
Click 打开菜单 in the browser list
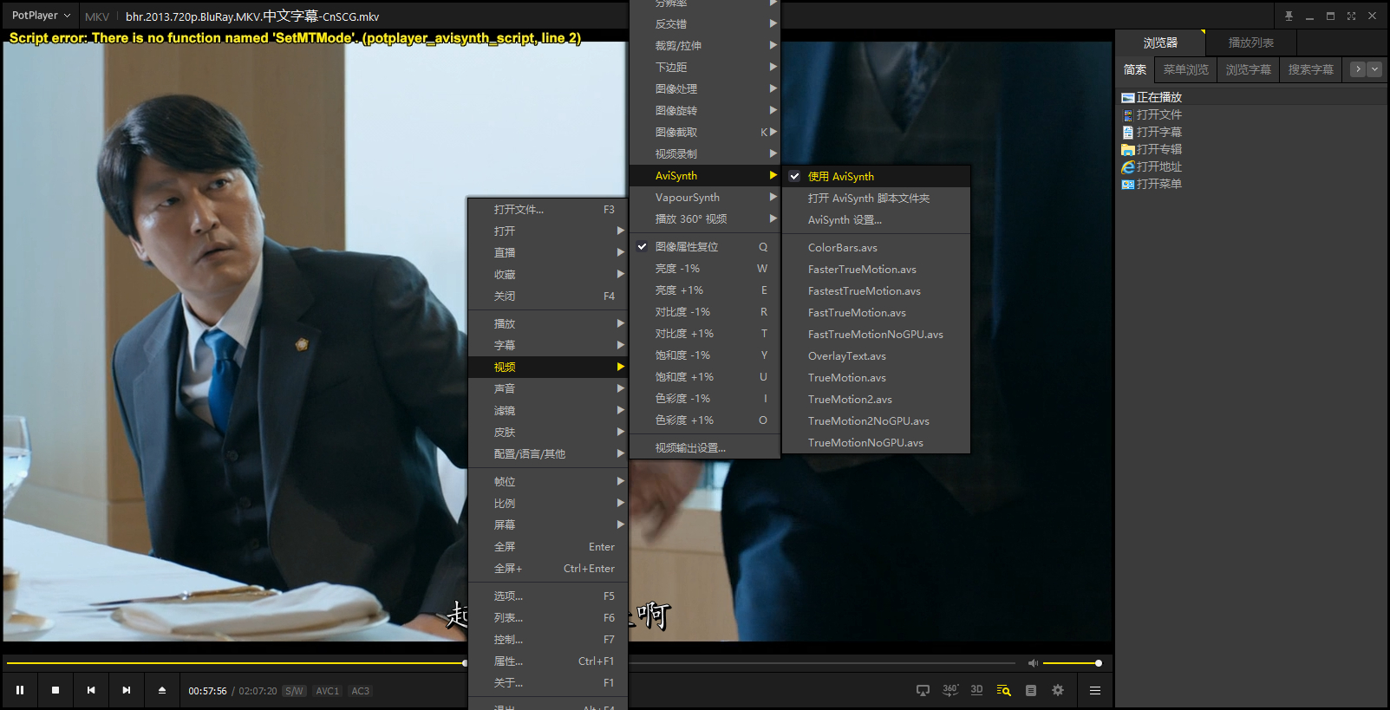pyautogui.click(x=1159, y=184)
